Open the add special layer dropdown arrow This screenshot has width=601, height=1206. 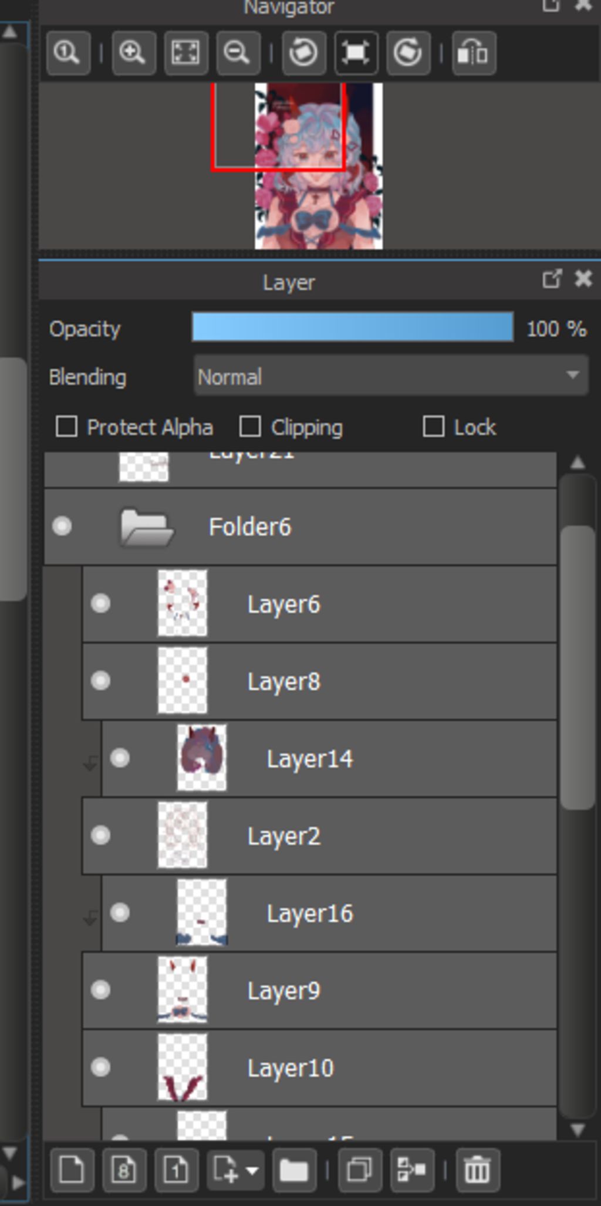(x=252, y=1170)
